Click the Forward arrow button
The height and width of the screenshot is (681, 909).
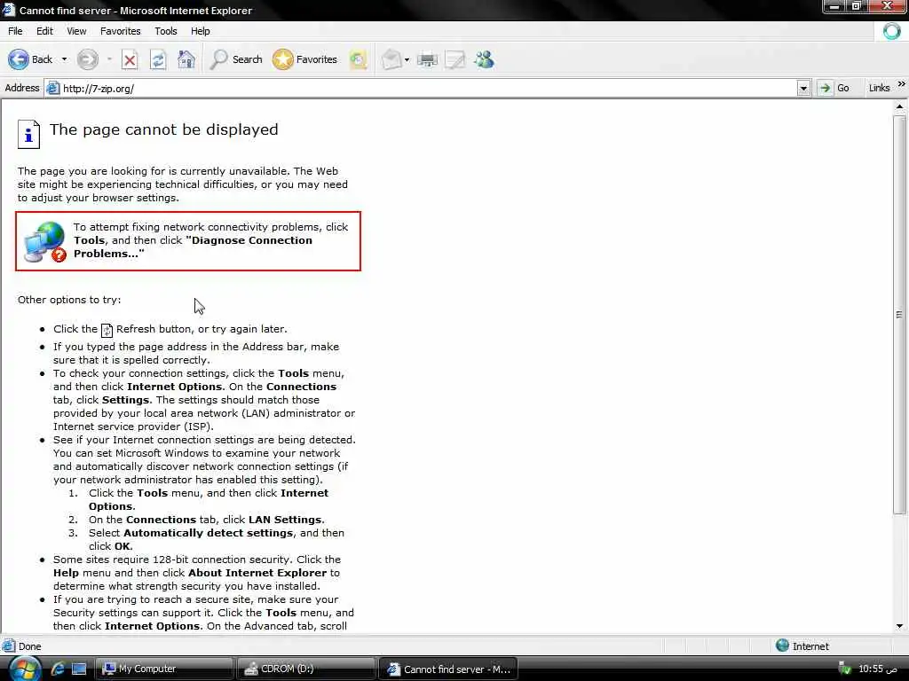(88, 59)
